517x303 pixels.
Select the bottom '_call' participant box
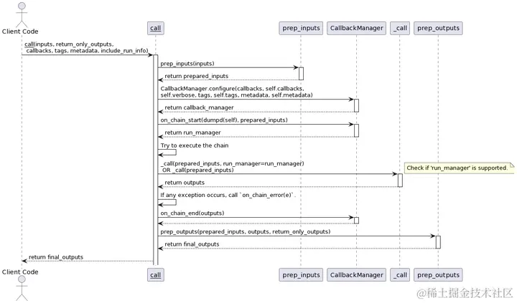click(x=400, y=275)
